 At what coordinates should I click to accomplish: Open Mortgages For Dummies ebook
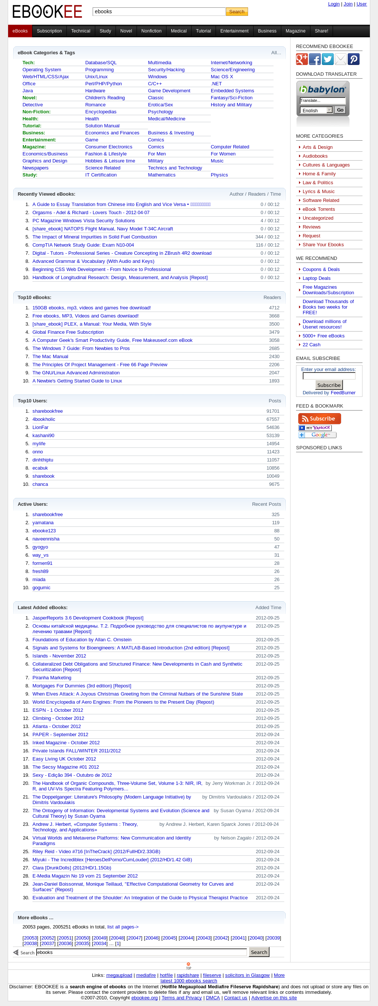(82, 686)
